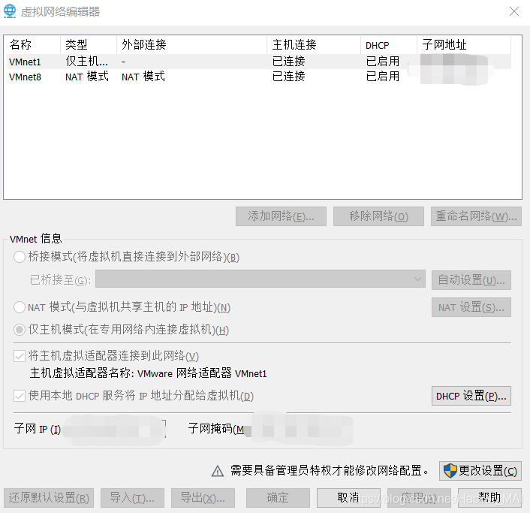The image size is (530, 513).
Task: Toggle 使用本地 DHCP 服务 checkbox
Action: tap(20, 395)
